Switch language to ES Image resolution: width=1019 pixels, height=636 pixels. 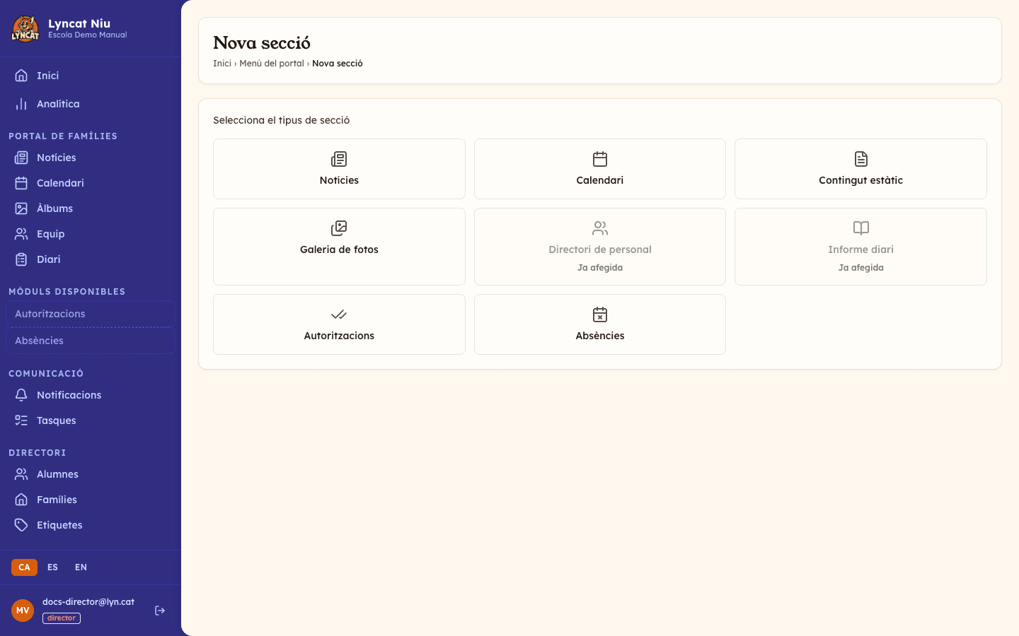coord(52,567)
